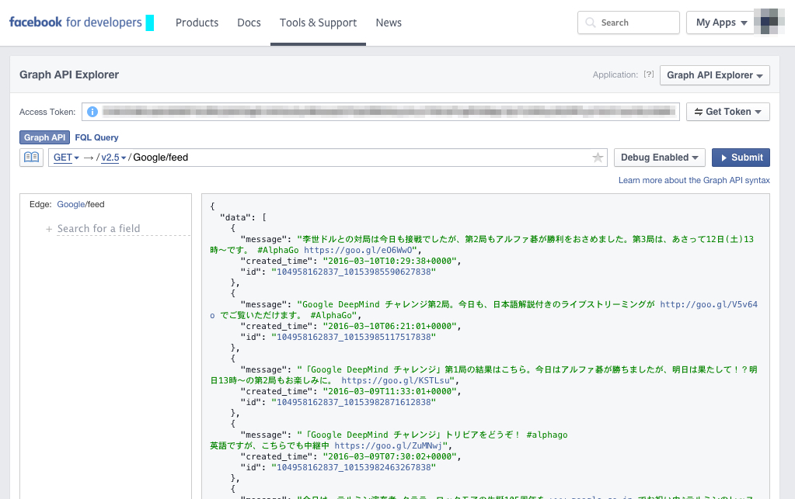Screen dimensions: 795x499
Task: Open the Graph API Explorer application dropdown
Action: pos(714,75)
